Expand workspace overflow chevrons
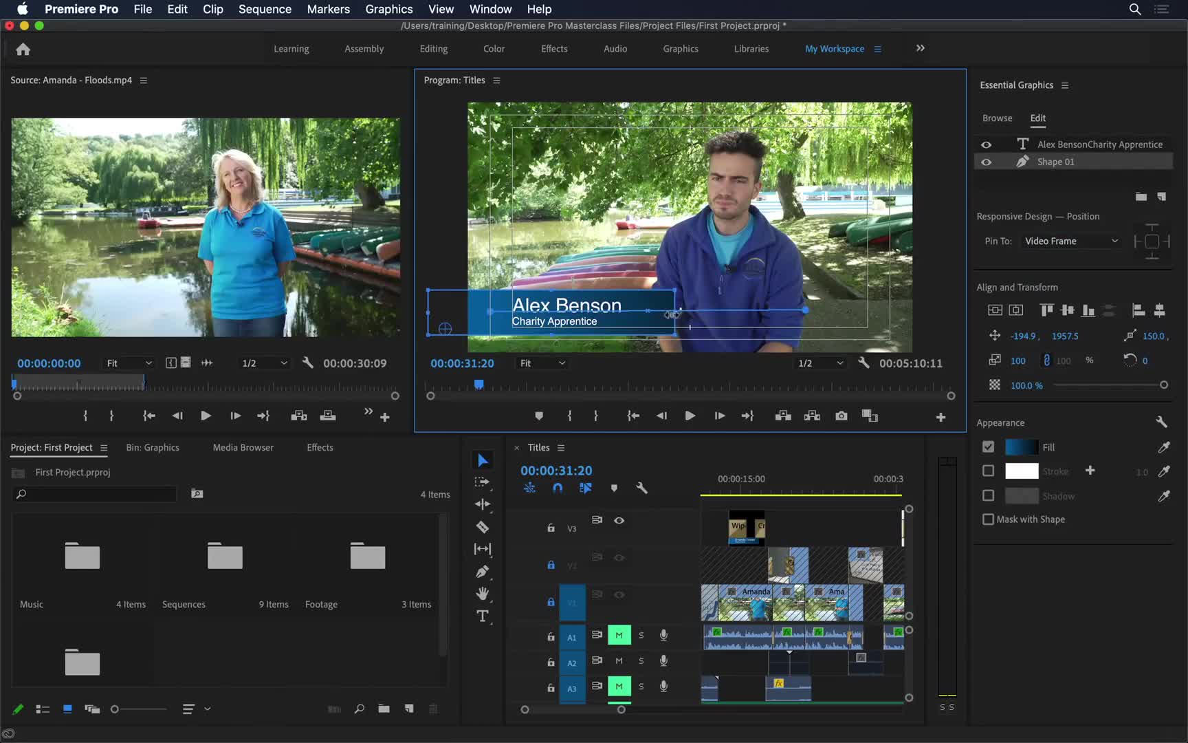1188x743 pixels. tap(920, 48)
